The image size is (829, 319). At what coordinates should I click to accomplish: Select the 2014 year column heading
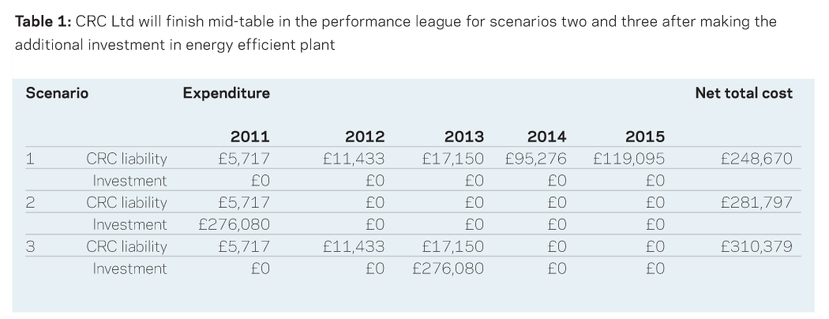tap(546, 137)
